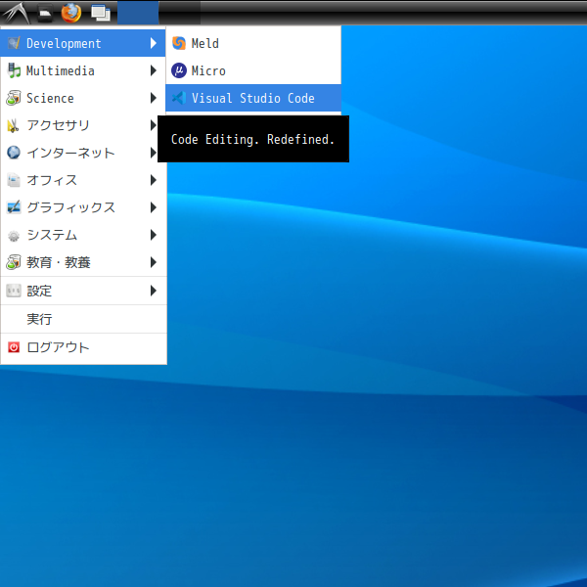Launch the file manager from the panel
587x587 pixels.
45,13
